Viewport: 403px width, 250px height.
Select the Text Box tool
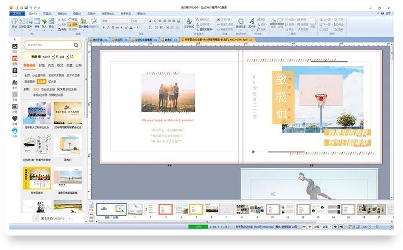(21, 23)
